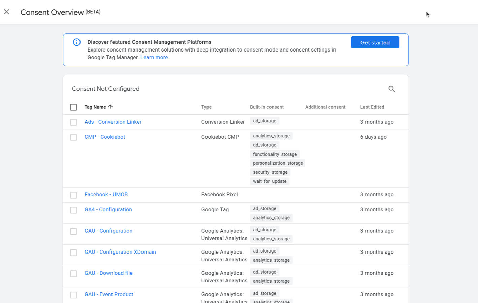Click last edited cell for Facebook - UMOB
The image size is (478, 303).
click(377, 195)
